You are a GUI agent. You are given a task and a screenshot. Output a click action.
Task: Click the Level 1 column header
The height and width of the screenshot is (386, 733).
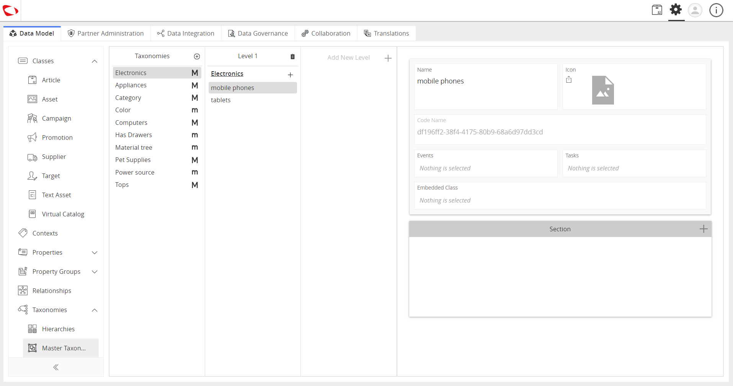pyautogui.click(x=248, y=56)
